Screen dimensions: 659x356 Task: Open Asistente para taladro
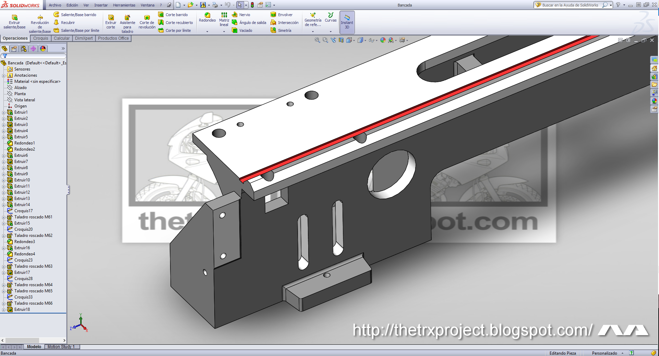127,24
